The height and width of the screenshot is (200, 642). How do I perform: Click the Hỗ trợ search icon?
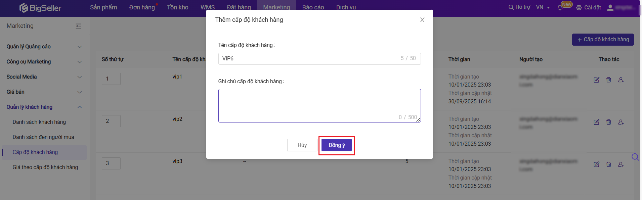click(x=511, y=7)
